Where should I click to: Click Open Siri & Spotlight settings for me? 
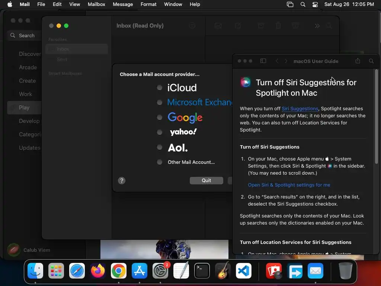pyautogui.click(x=289, y=185)
